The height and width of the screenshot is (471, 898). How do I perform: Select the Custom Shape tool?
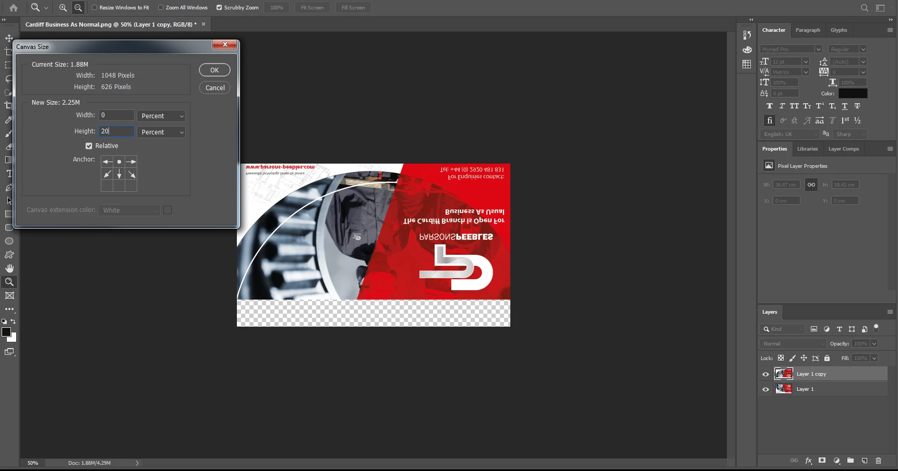(x=9, y=255)
